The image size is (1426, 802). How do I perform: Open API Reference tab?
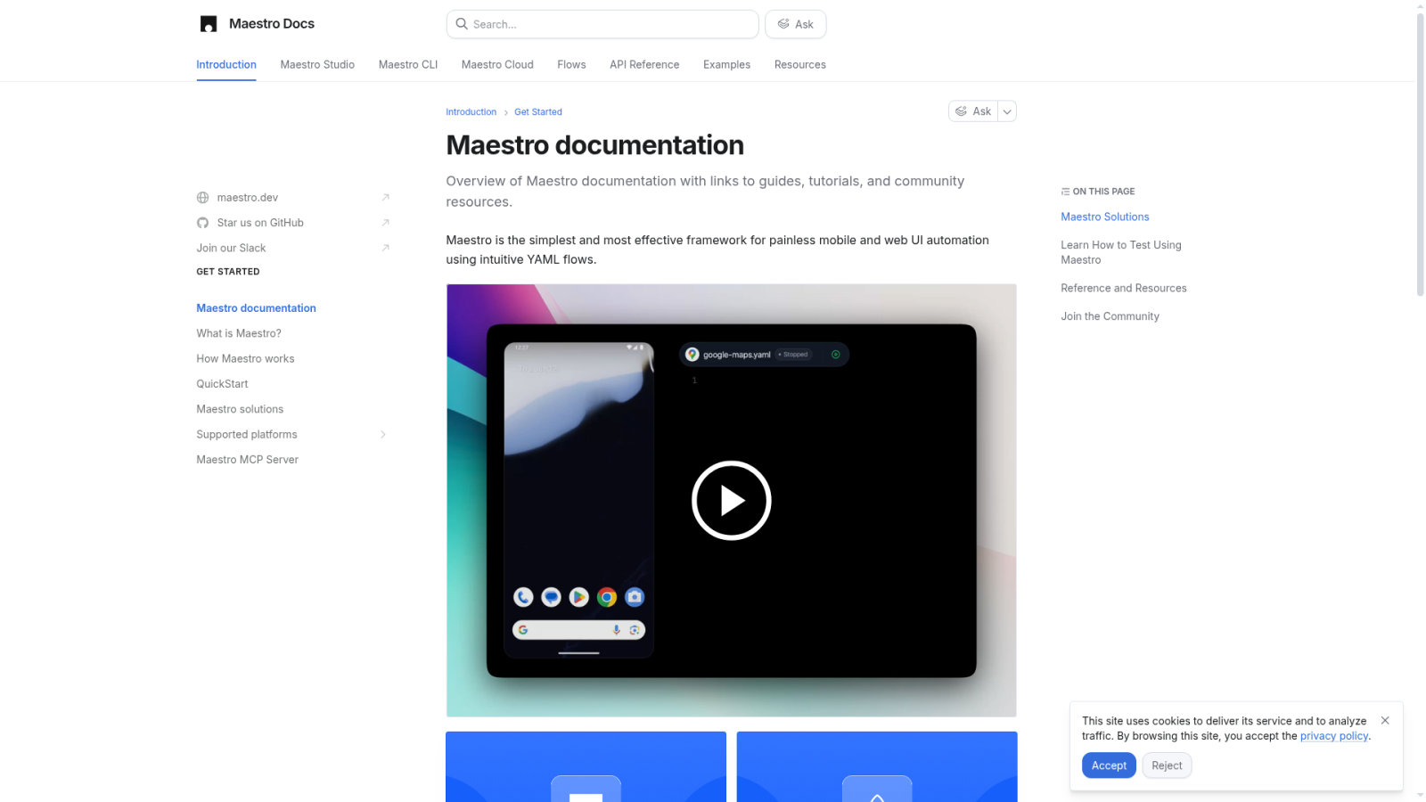644,65
